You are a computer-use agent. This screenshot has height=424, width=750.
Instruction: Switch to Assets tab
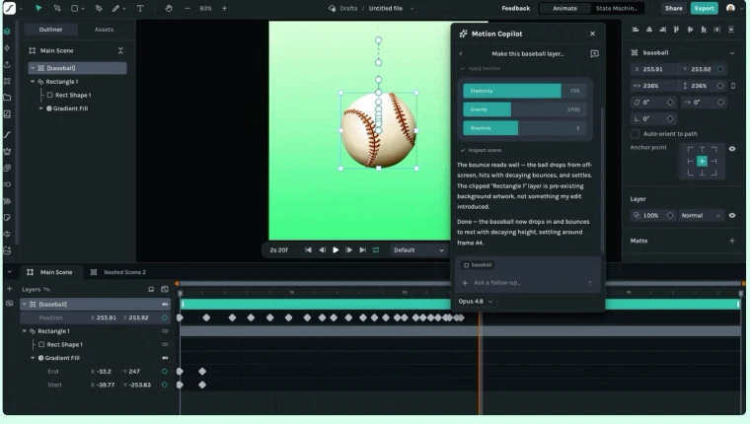[x=104, y=30]
